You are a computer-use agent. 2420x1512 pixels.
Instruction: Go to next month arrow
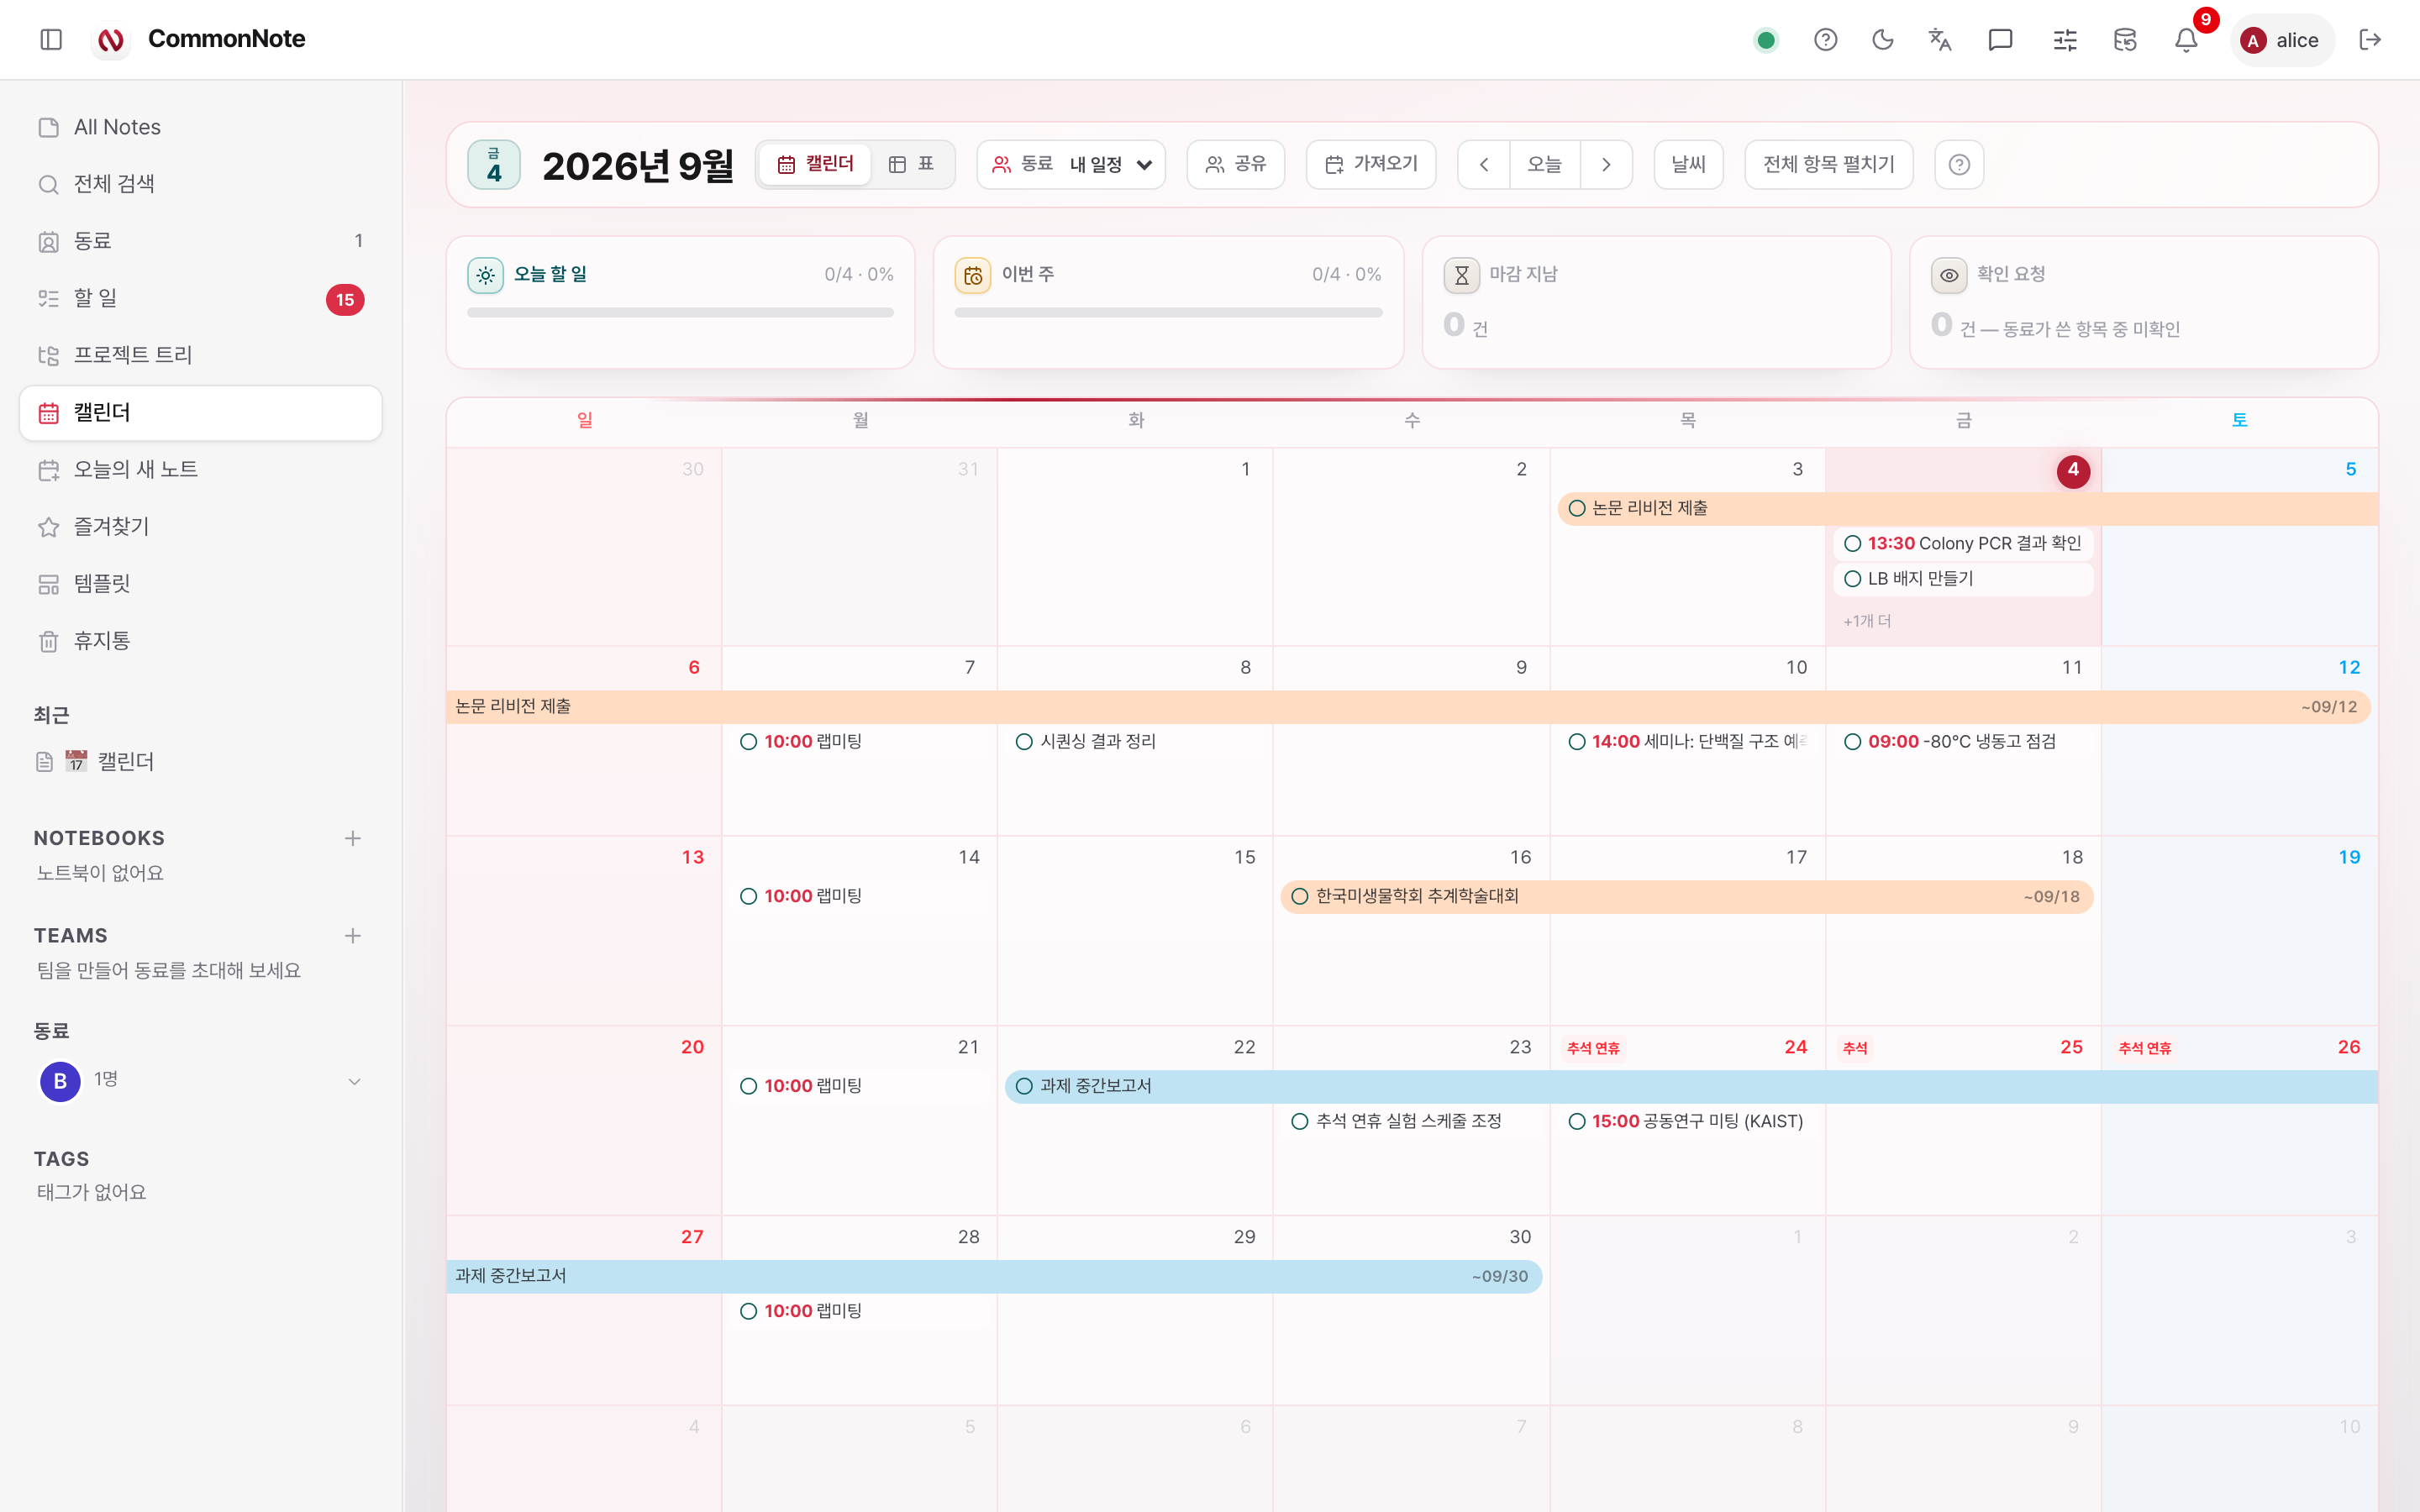(x=1606, y=164)
